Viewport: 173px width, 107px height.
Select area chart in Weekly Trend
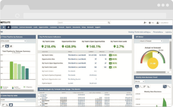137,87
